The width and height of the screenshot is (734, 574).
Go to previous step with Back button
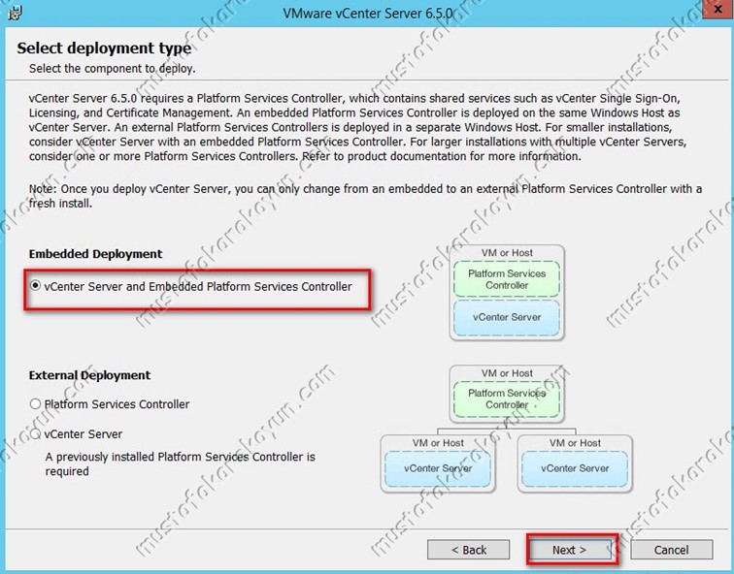[468, 550]
